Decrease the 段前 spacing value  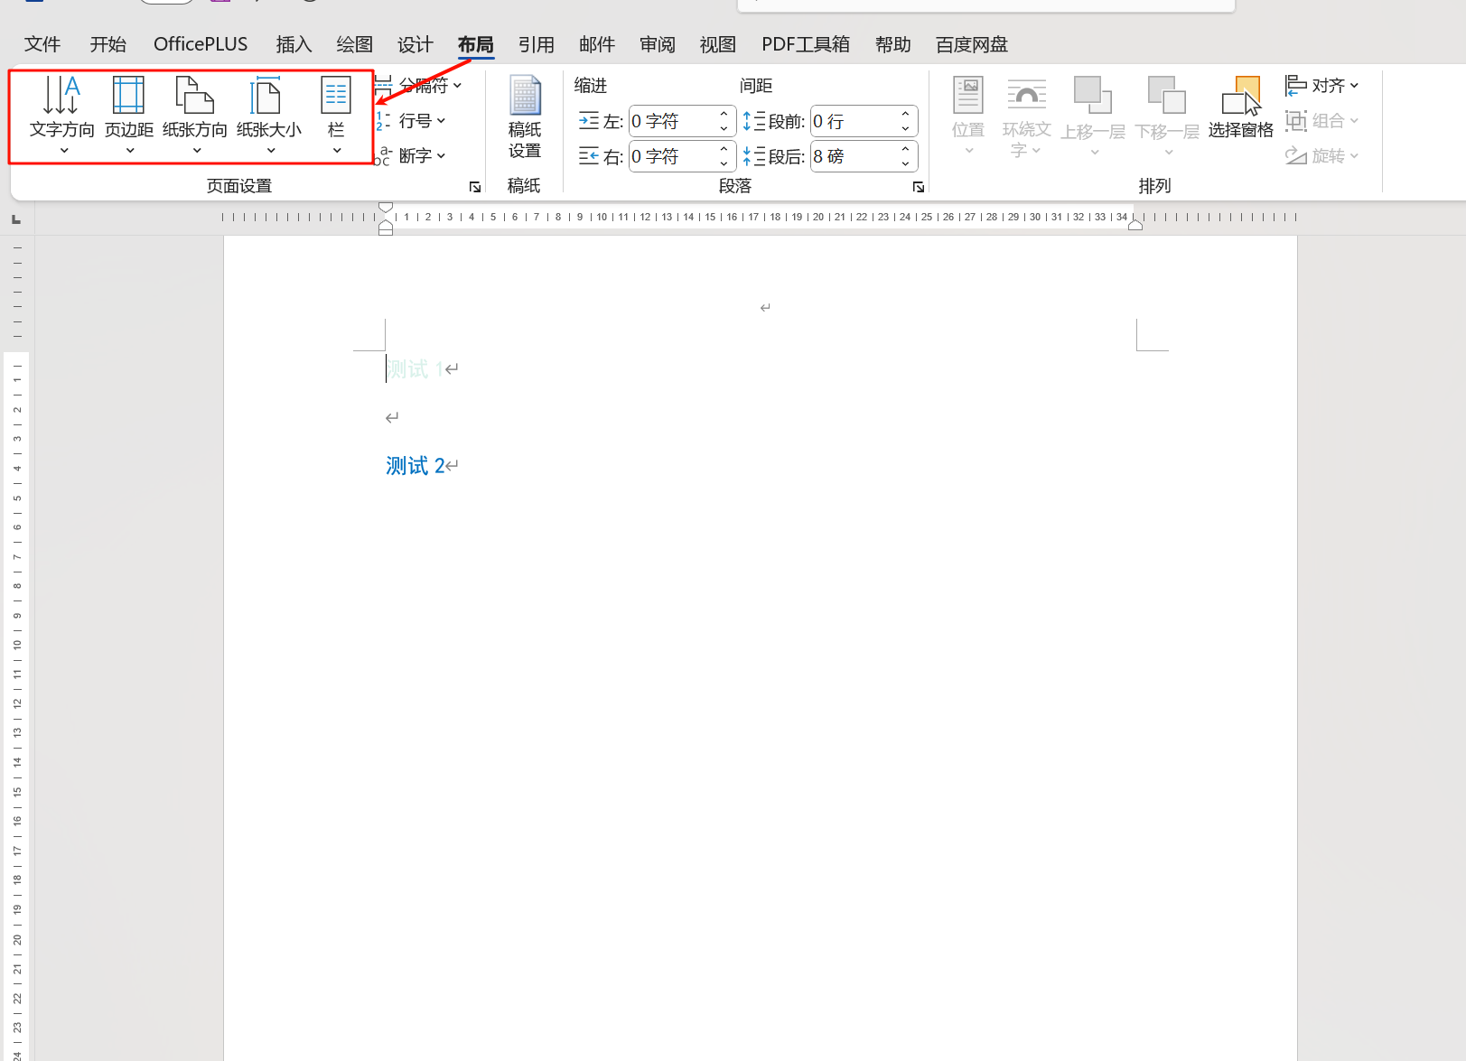[x=905, y=128]
